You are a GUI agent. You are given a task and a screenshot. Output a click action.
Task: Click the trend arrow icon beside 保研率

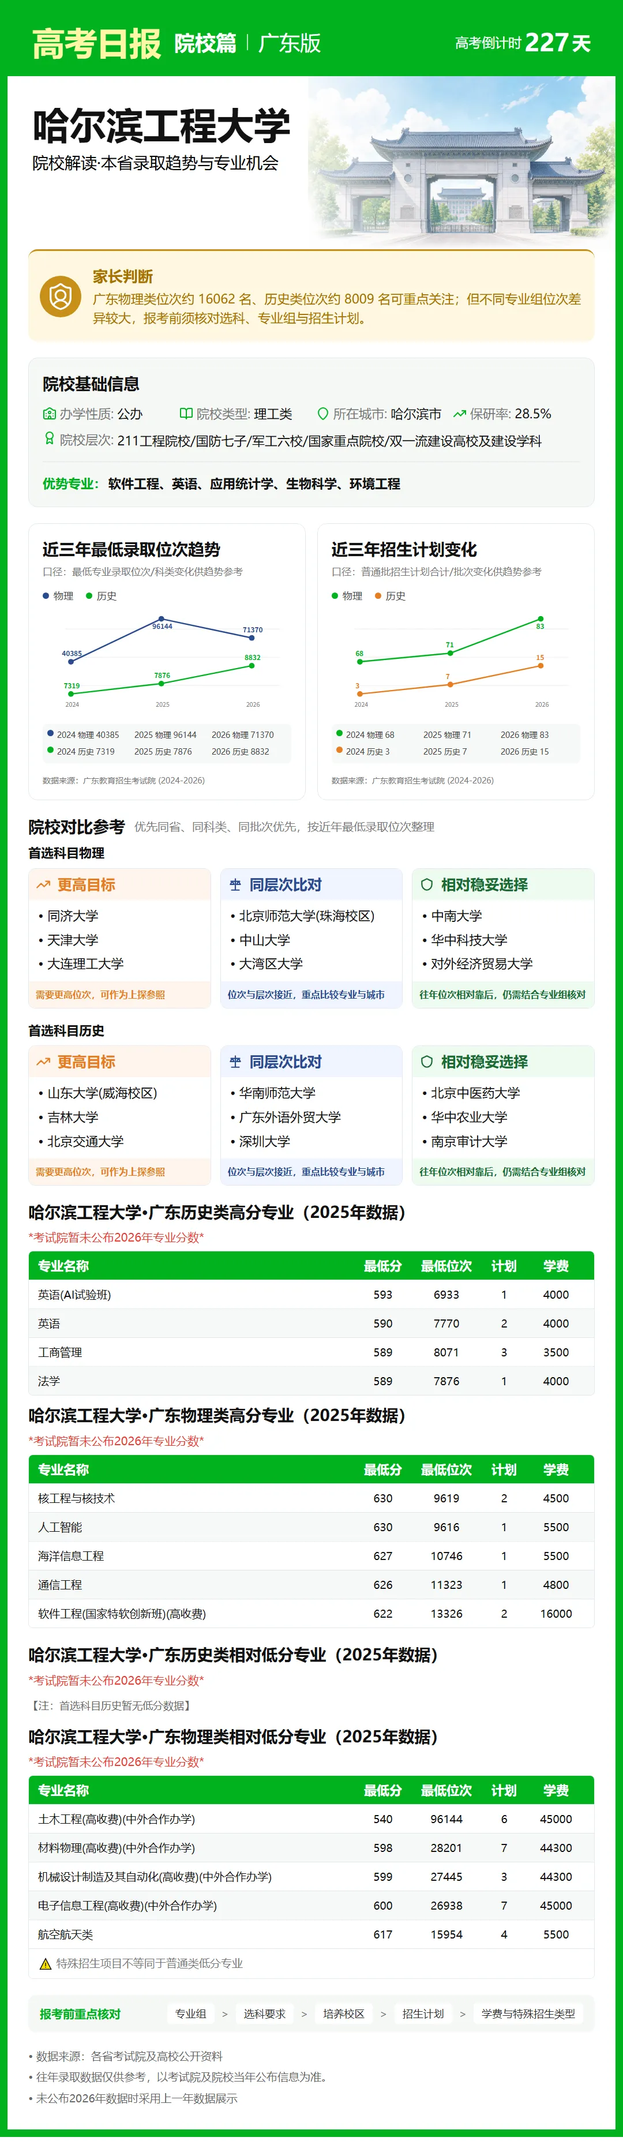point(459,413)
